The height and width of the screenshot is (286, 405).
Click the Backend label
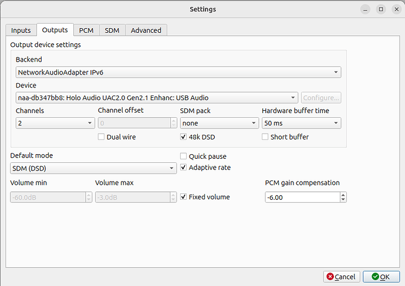(29, 60)
